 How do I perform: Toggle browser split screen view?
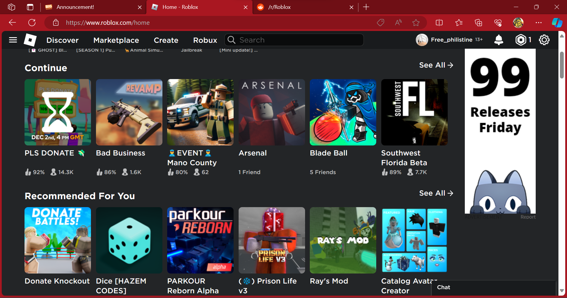[439, 23]
